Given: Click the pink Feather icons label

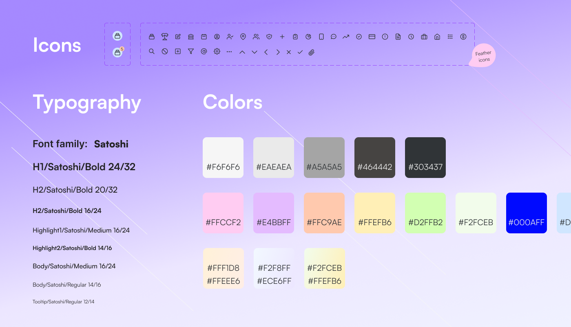Looking at the screenshot, I should click(x=483, y=56).
